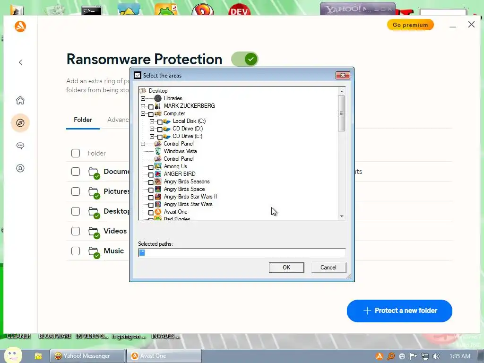Check the CD Drive (D:) checkbox
Image resolution: width=484 pixels, height=363 pixels.
tap(160, 130)
